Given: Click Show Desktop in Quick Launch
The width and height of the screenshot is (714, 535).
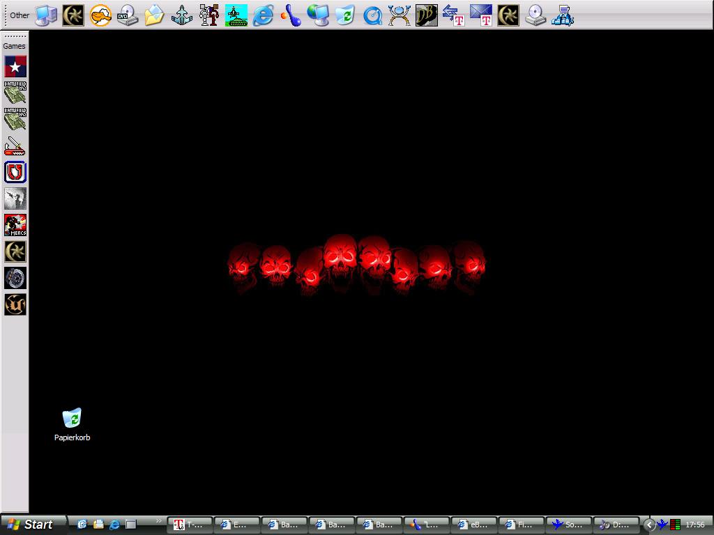Looking at the screenshot, I should tap(130, 525).
